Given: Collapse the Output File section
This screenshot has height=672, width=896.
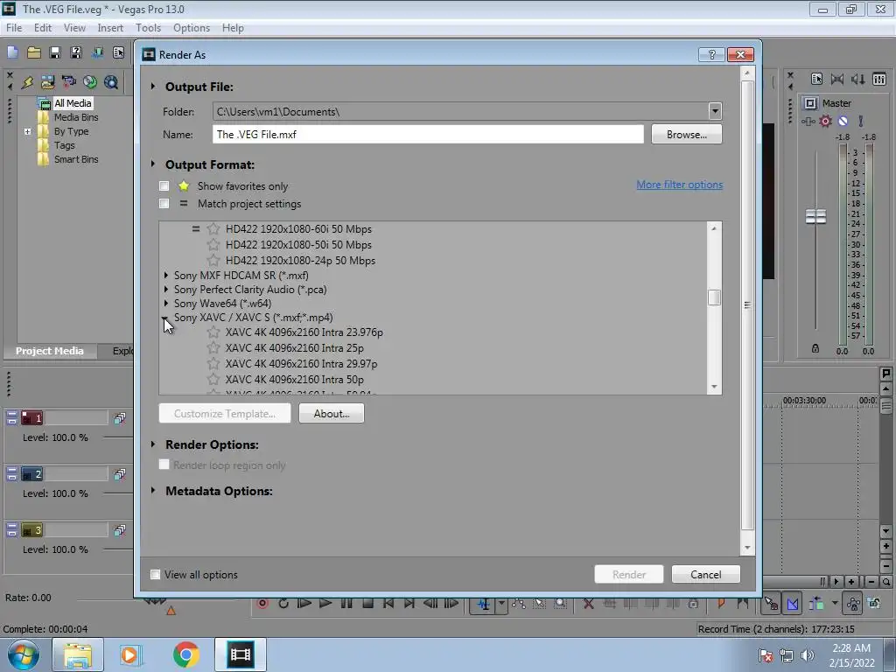Looking at the screenshot, I should tap(152, 87).
